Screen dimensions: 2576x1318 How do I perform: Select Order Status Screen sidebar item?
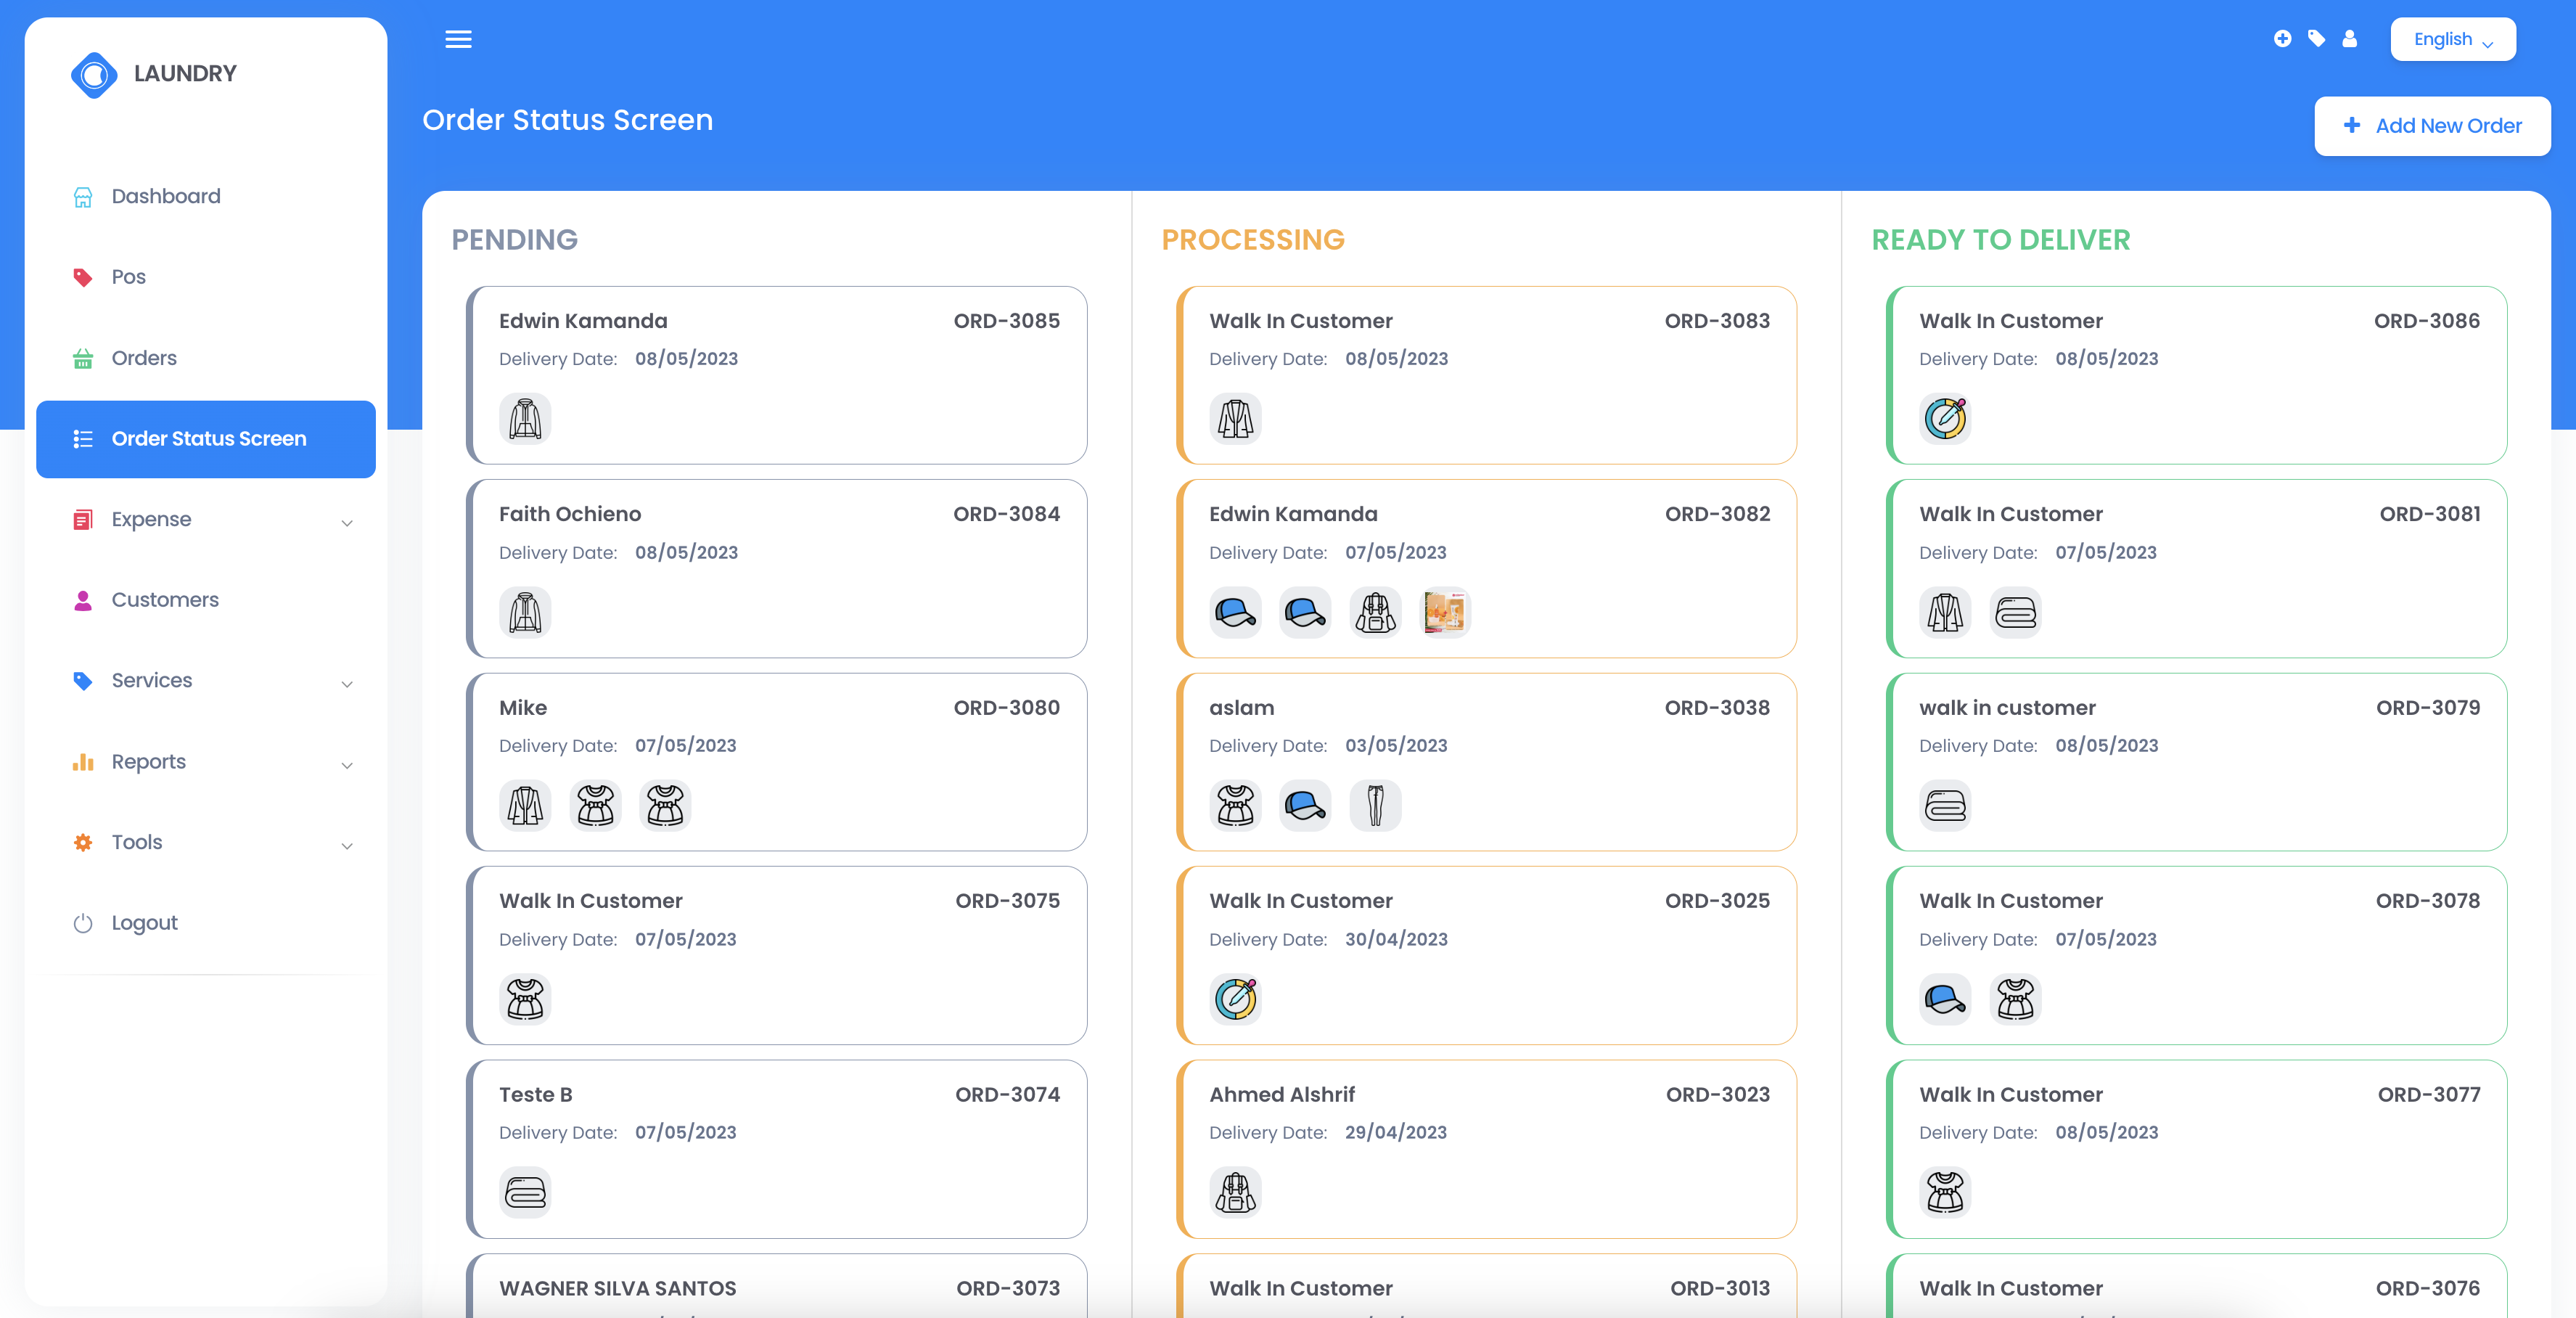[x=206, y=439]
